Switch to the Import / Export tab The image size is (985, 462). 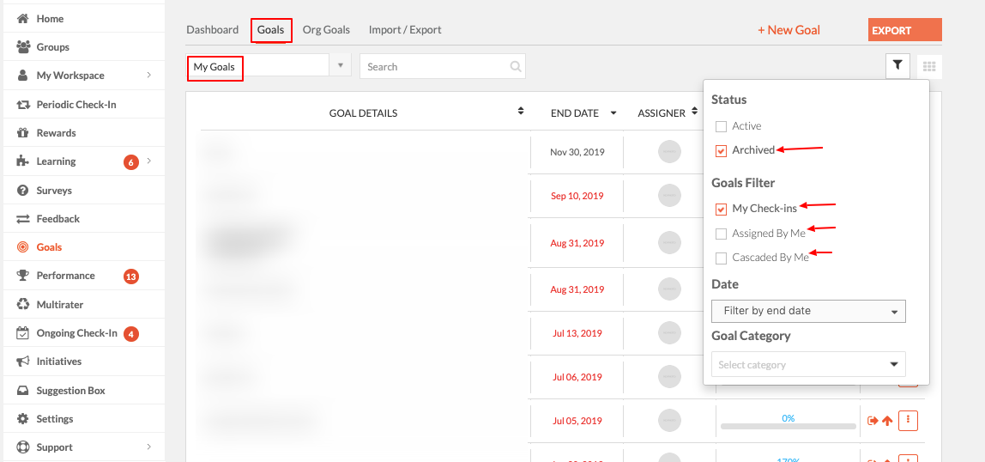pos(405,29)
